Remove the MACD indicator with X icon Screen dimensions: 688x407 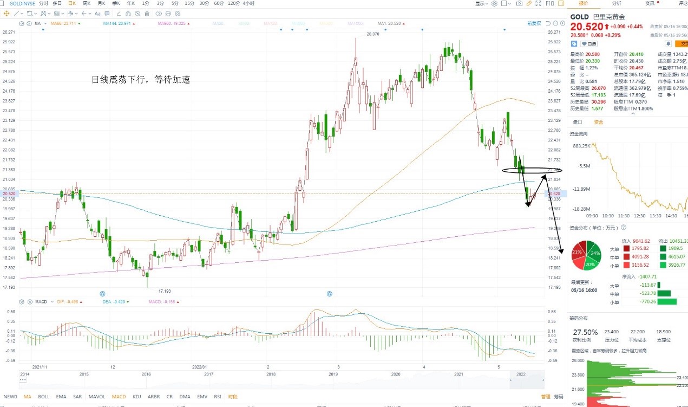point(29,301)
